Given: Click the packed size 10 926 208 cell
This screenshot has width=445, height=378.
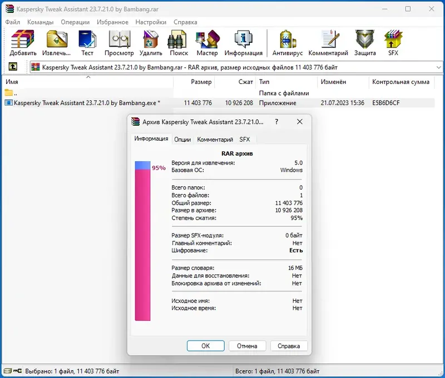Looking at the screenshot, I should point(239,103).
